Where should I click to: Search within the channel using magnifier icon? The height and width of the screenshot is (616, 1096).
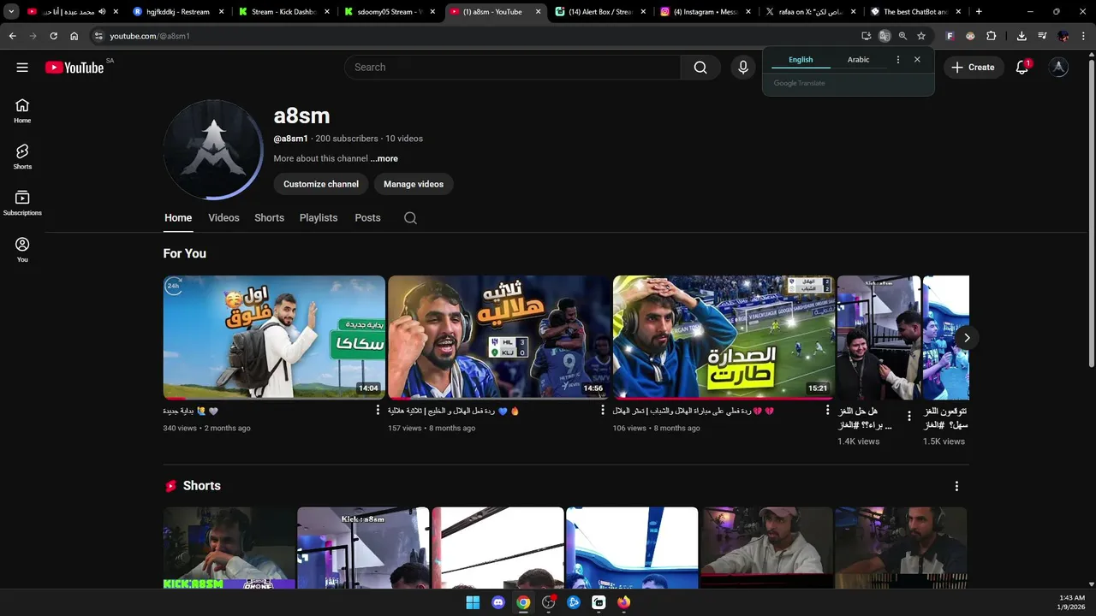410,218
